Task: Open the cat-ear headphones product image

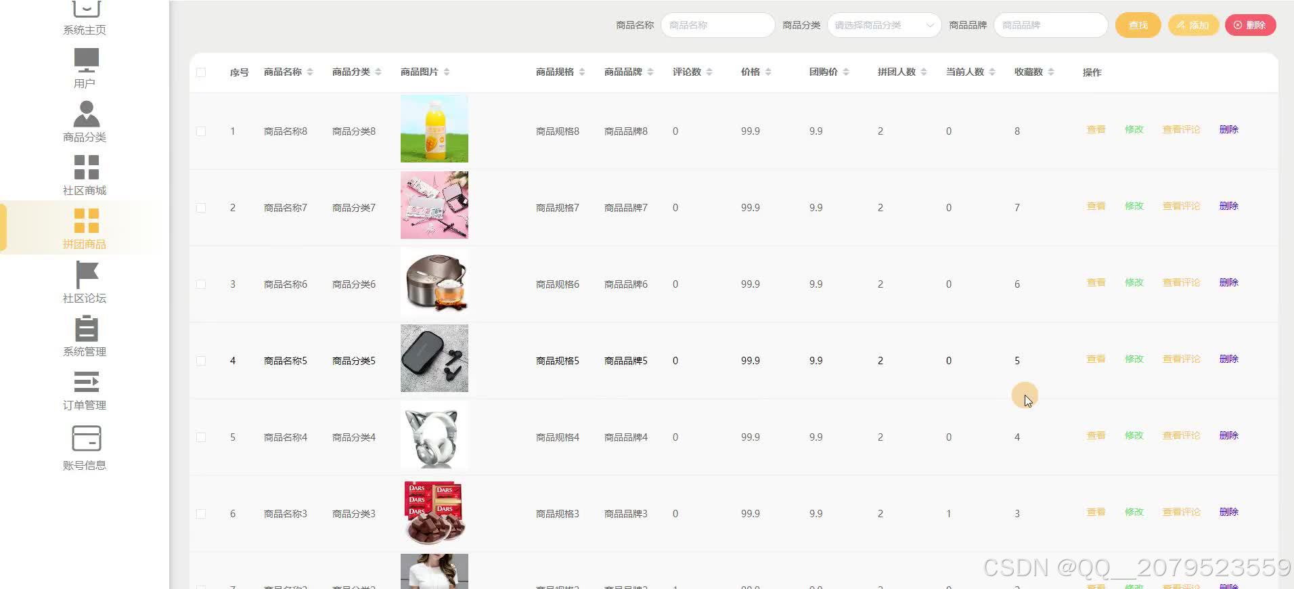Action: click(434, 435)
